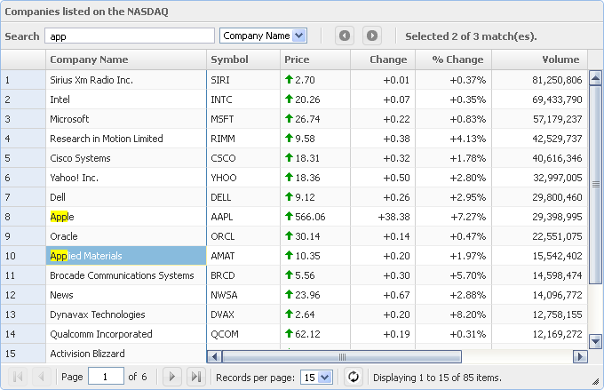Click the vertical scrollbar down arrow
Viewport: 604px width, 390px height.
596,339
